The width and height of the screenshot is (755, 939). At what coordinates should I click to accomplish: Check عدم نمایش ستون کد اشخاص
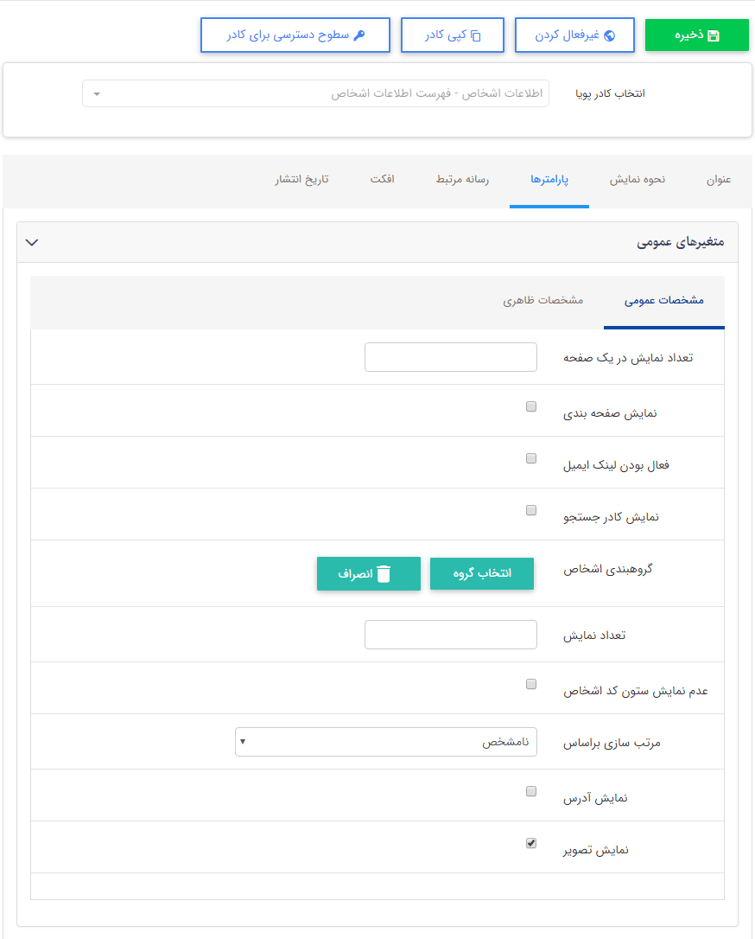pos(531,684)
